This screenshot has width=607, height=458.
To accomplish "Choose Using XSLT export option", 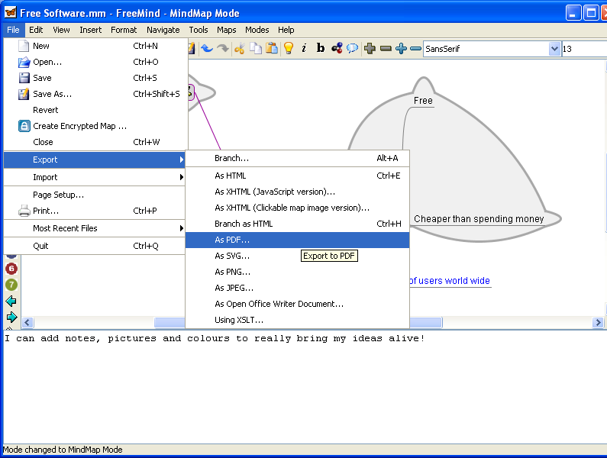I will click(297, 320).
